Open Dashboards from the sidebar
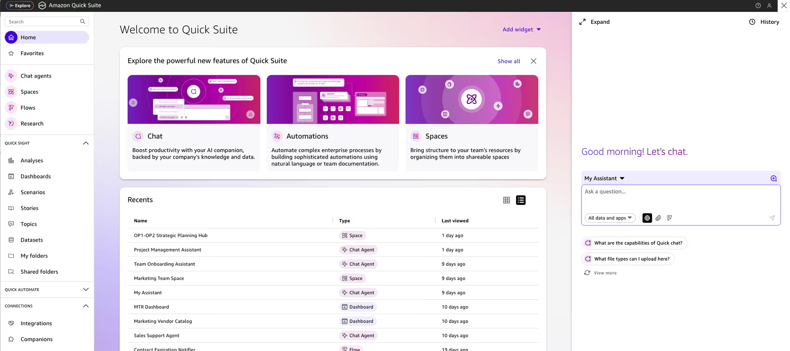 35,176
